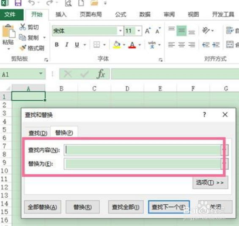Apply red font color
Screen dimensions: 239x226
[x=132, y=45]
